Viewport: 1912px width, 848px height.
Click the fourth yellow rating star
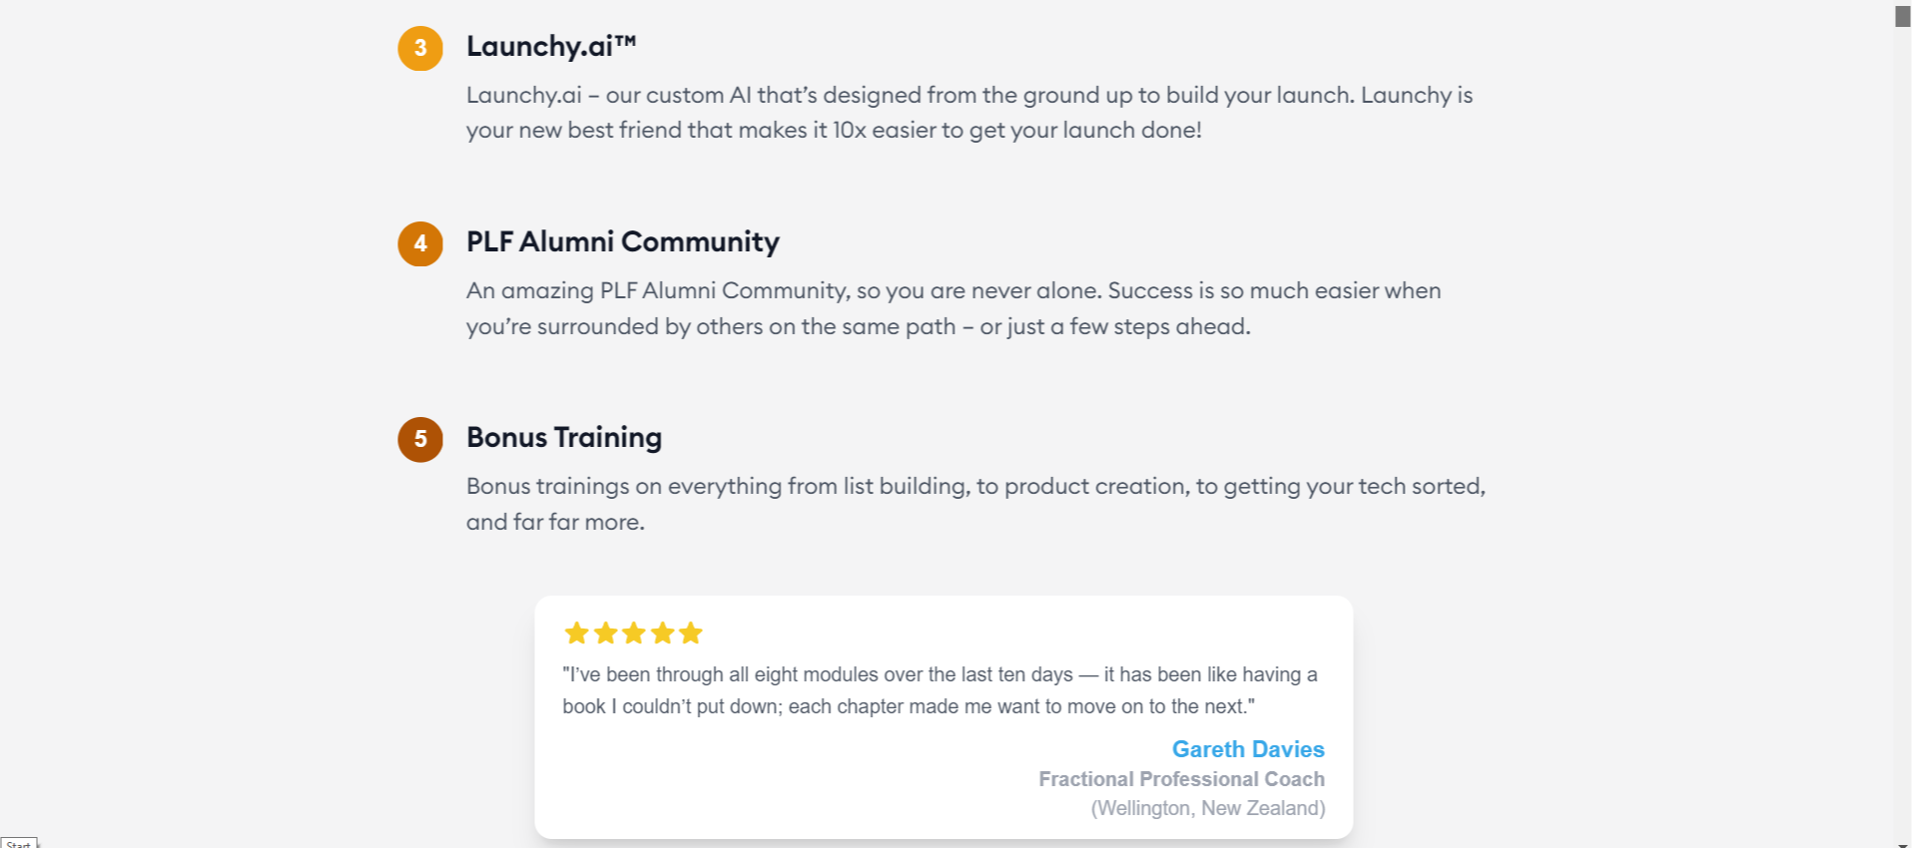point(662,633)
